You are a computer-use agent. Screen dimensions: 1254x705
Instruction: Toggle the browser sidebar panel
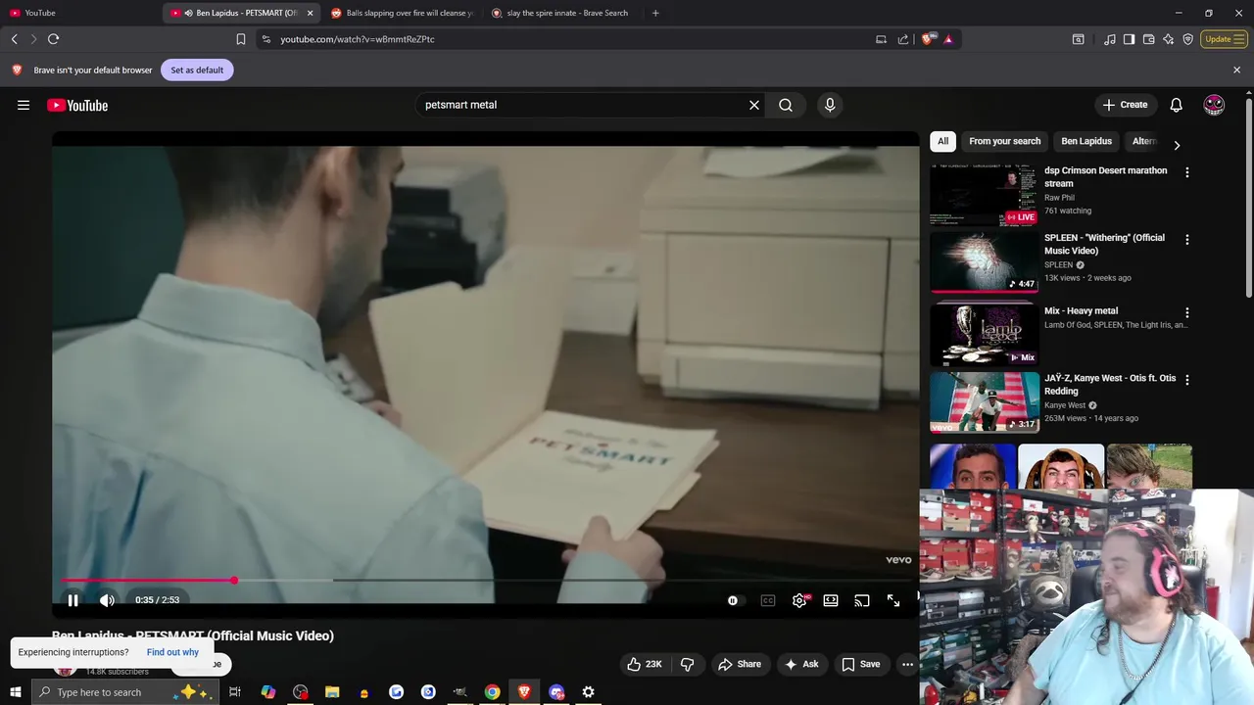pos(1129,39)
